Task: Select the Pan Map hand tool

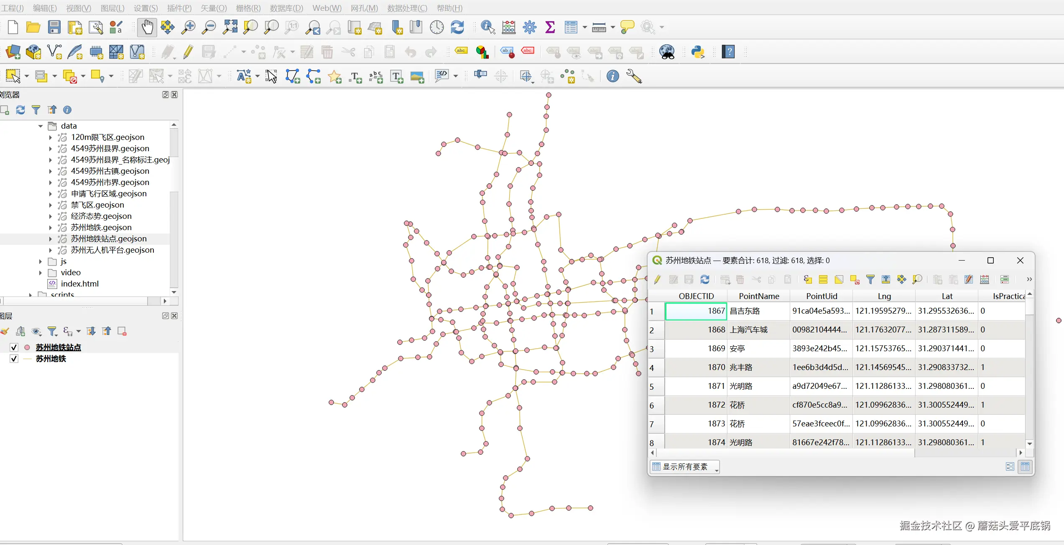Action: tap(147, 28)
